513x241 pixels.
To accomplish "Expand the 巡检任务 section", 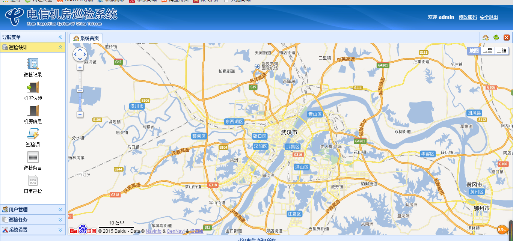I will click(60, 220).
